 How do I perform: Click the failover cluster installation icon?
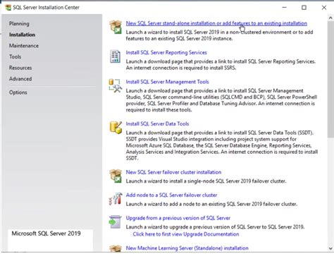pos(116,176)
